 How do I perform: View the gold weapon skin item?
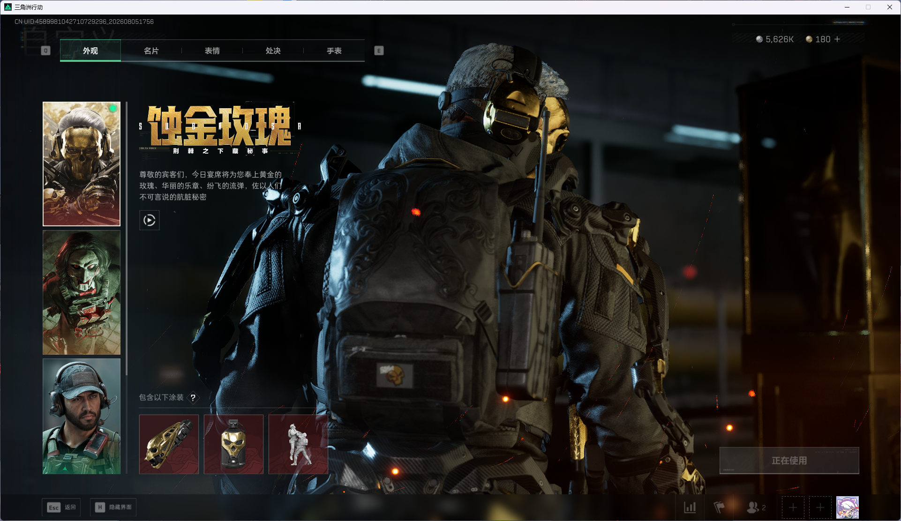coord(169,444)
